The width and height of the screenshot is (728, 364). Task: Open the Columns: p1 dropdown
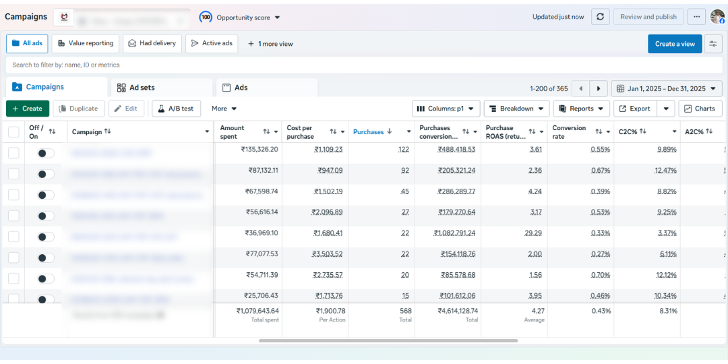click(x=446, y=109)
